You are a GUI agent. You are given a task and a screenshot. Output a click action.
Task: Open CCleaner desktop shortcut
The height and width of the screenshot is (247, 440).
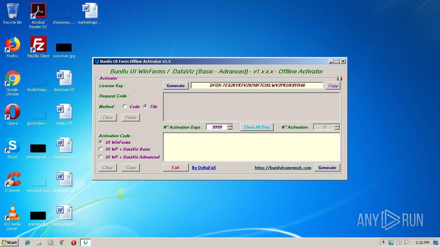coord(12,182)
